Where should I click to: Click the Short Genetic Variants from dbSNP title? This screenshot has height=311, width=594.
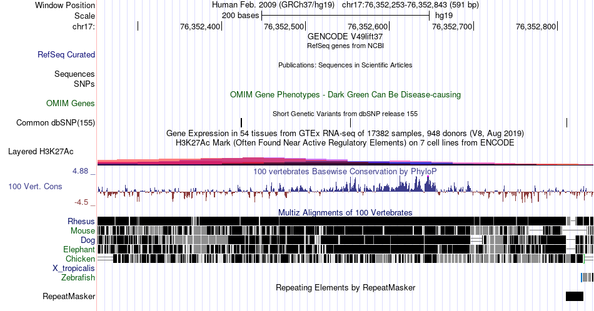[x=345, y=114]
